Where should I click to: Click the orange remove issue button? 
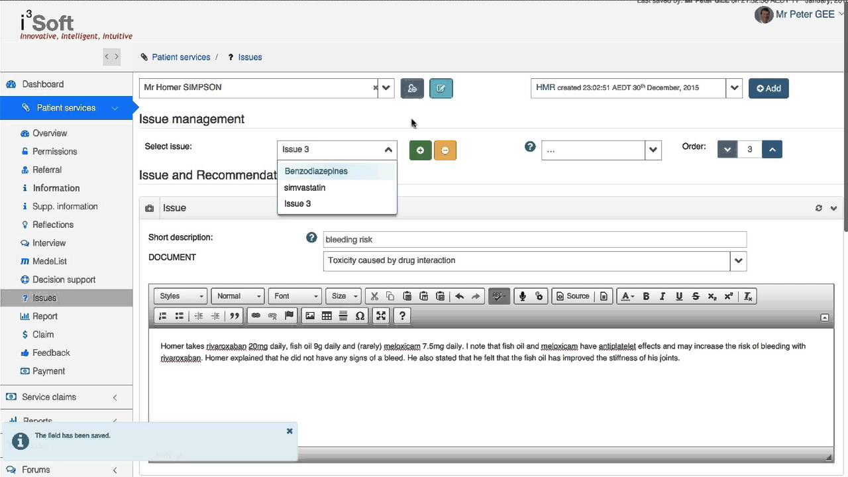(445, 150)
